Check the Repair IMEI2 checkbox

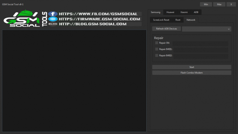tap(157, 55)
